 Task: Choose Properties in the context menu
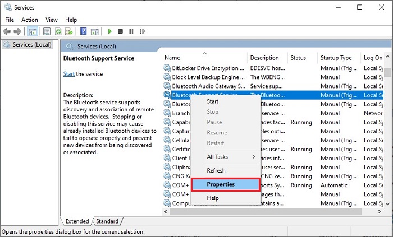click(x=225, y=184)
